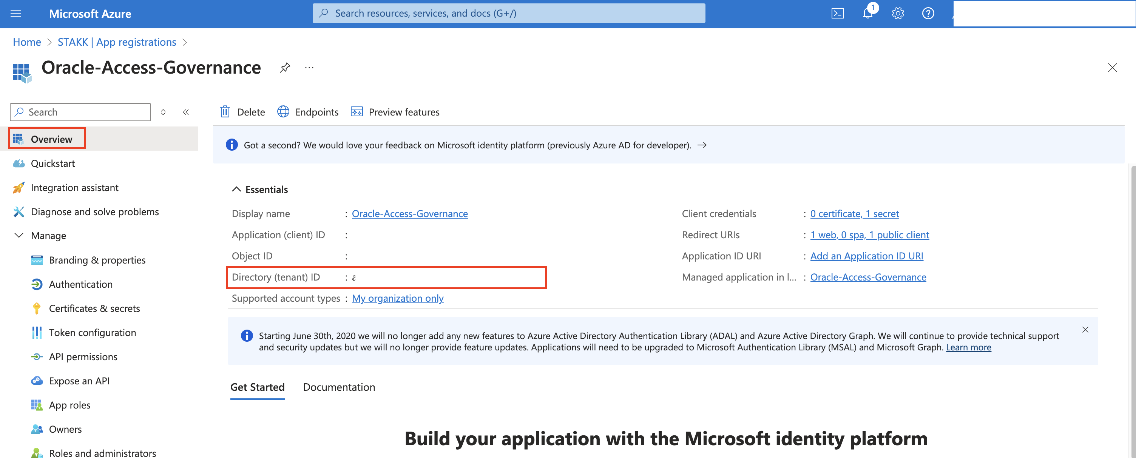Open the more options ellipsis next to title
The width and height of the screenshot is (1136, 458).
(309, 68)
